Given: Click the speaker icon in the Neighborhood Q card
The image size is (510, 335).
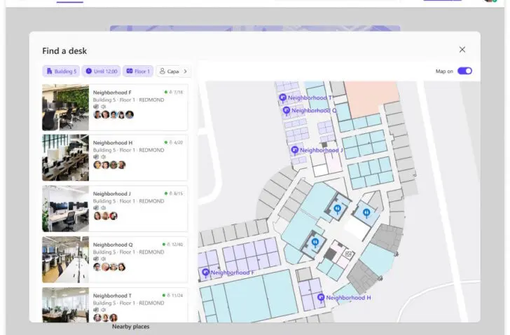Looking at the screenshot, I should click(104, 259).
